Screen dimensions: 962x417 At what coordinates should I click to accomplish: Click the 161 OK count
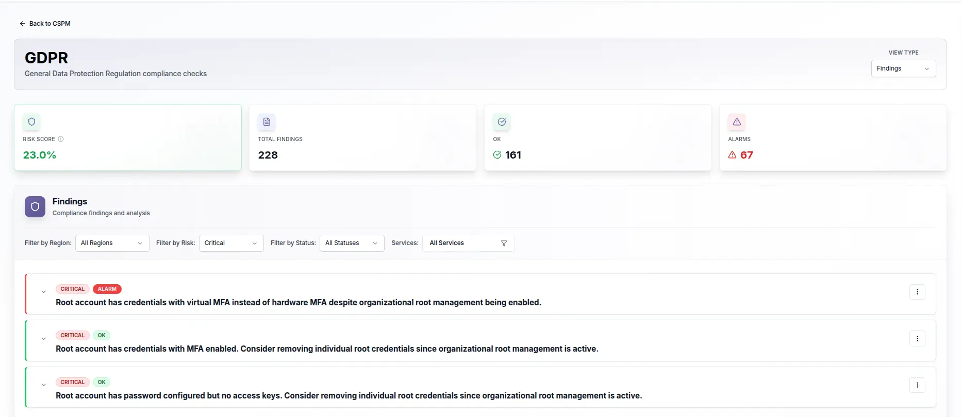pos(513,155)
